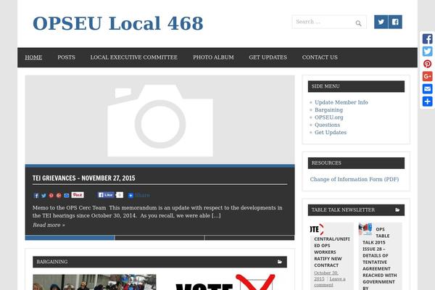Open the VOTE image thumbnail

pos(225,282)
